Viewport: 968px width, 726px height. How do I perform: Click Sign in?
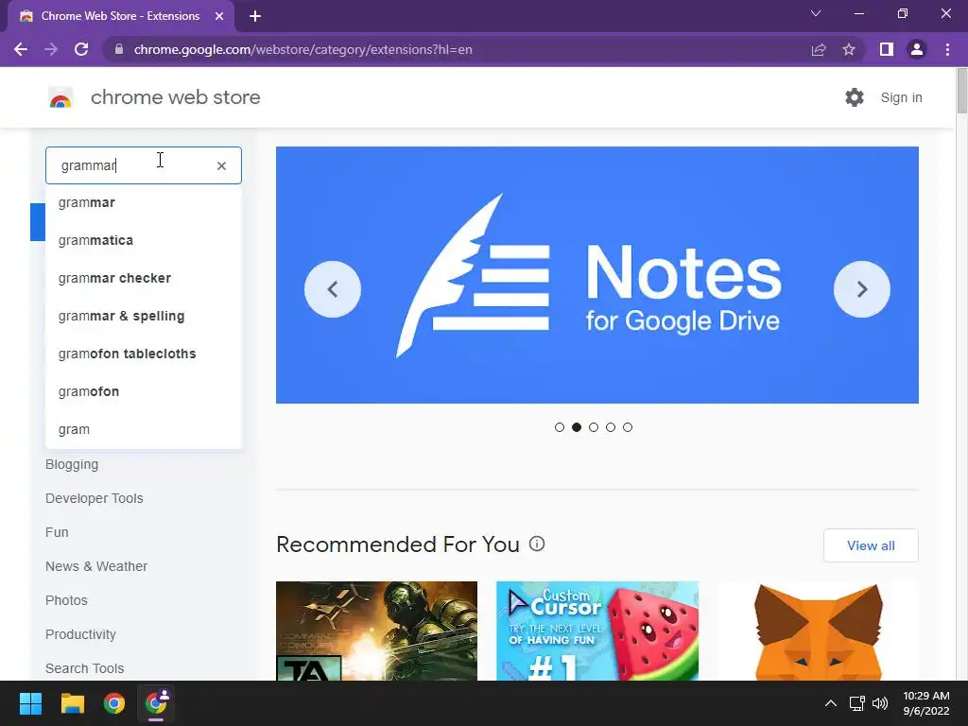pos(901,97)
